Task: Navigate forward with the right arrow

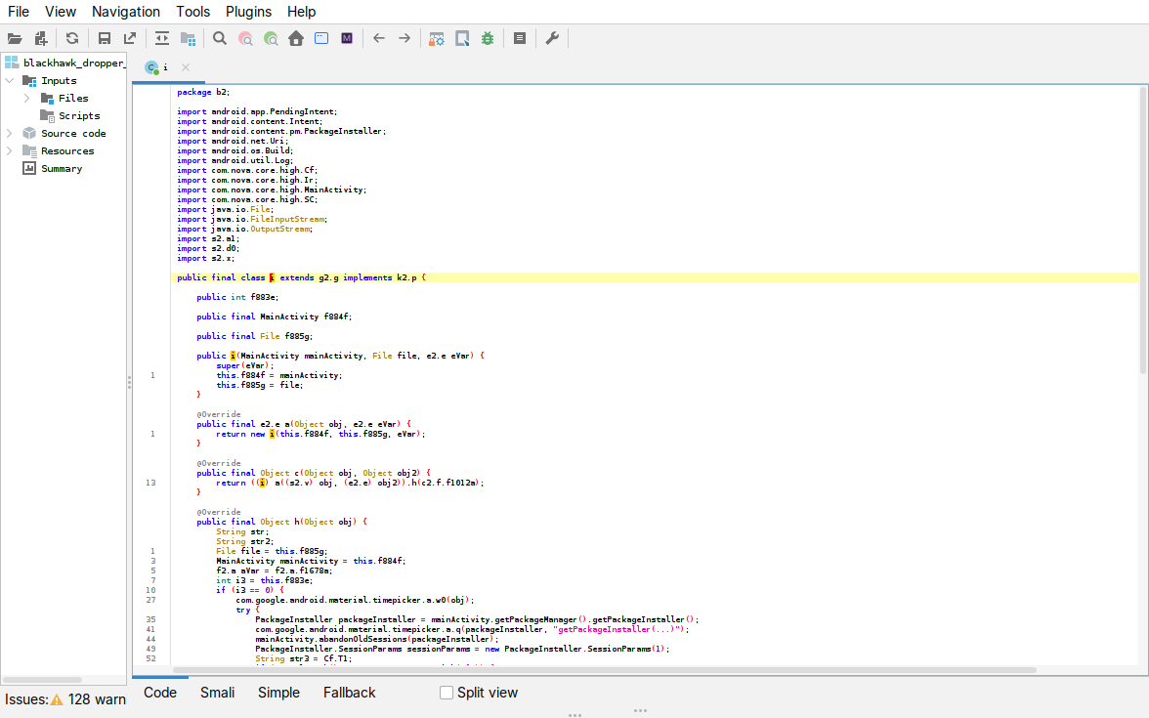Action: coord(404,39)
